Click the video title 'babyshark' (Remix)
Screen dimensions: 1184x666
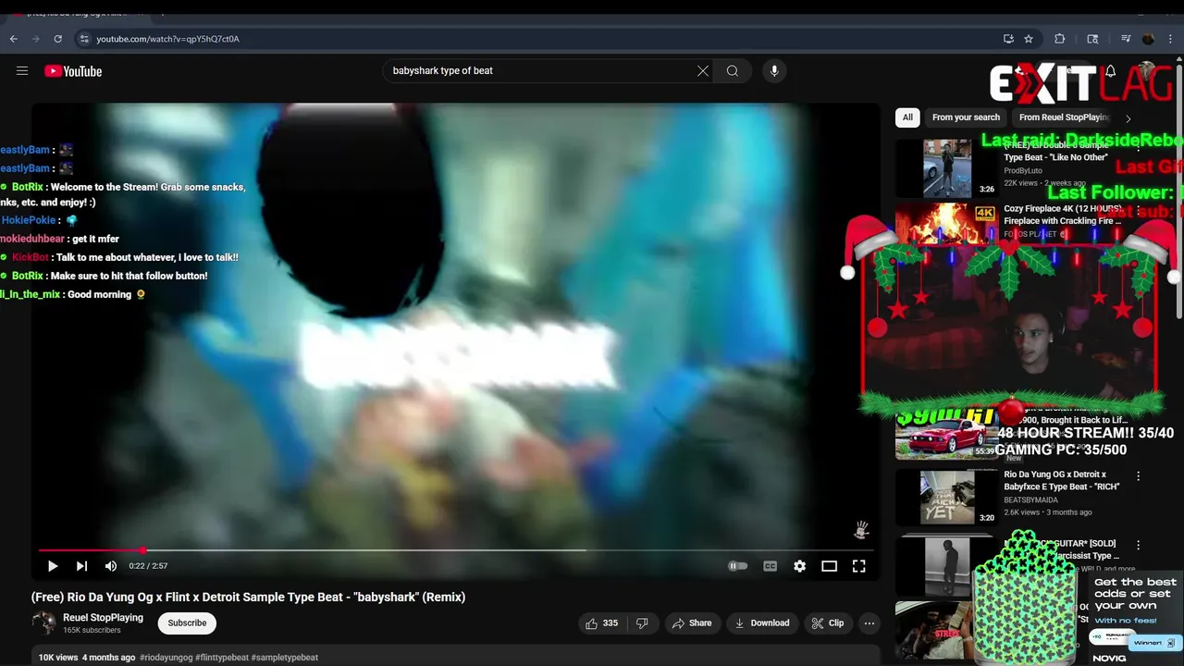pyautogui.click(x=248, y=597)
